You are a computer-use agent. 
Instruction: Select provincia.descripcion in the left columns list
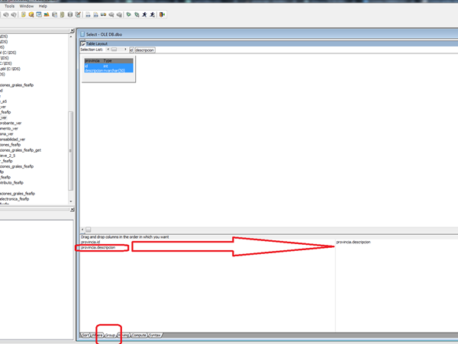[x=98, y=247]
